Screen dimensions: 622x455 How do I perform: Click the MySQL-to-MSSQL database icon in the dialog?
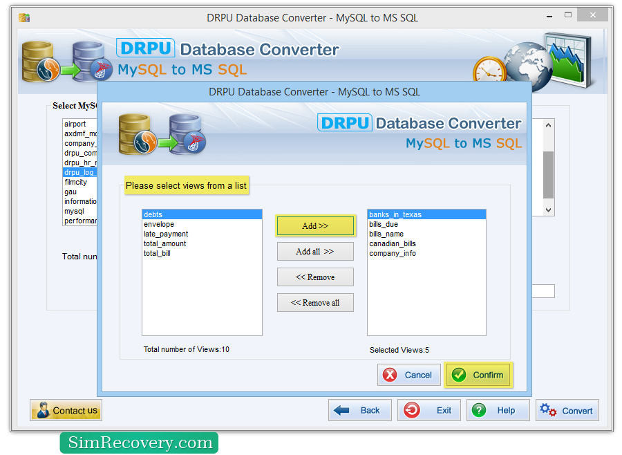tap(162, 134)
